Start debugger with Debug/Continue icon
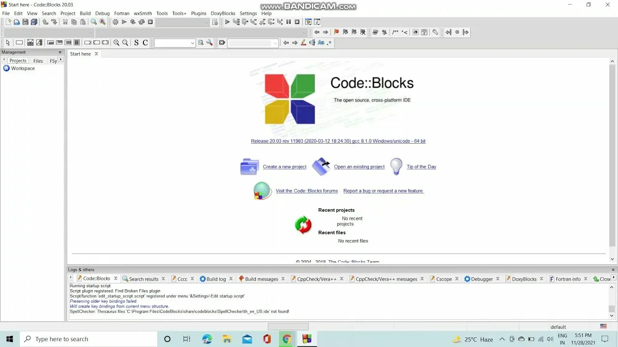Viewport: 618px width, 347px height. 227,22
